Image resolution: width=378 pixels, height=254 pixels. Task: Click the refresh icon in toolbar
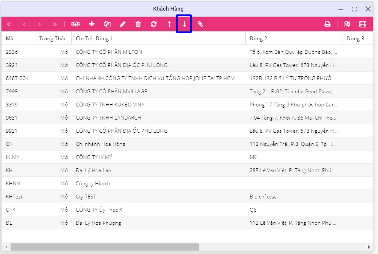click(x=154, y=24)
